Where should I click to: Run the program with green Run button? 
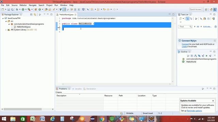click(x=23, y=9)
